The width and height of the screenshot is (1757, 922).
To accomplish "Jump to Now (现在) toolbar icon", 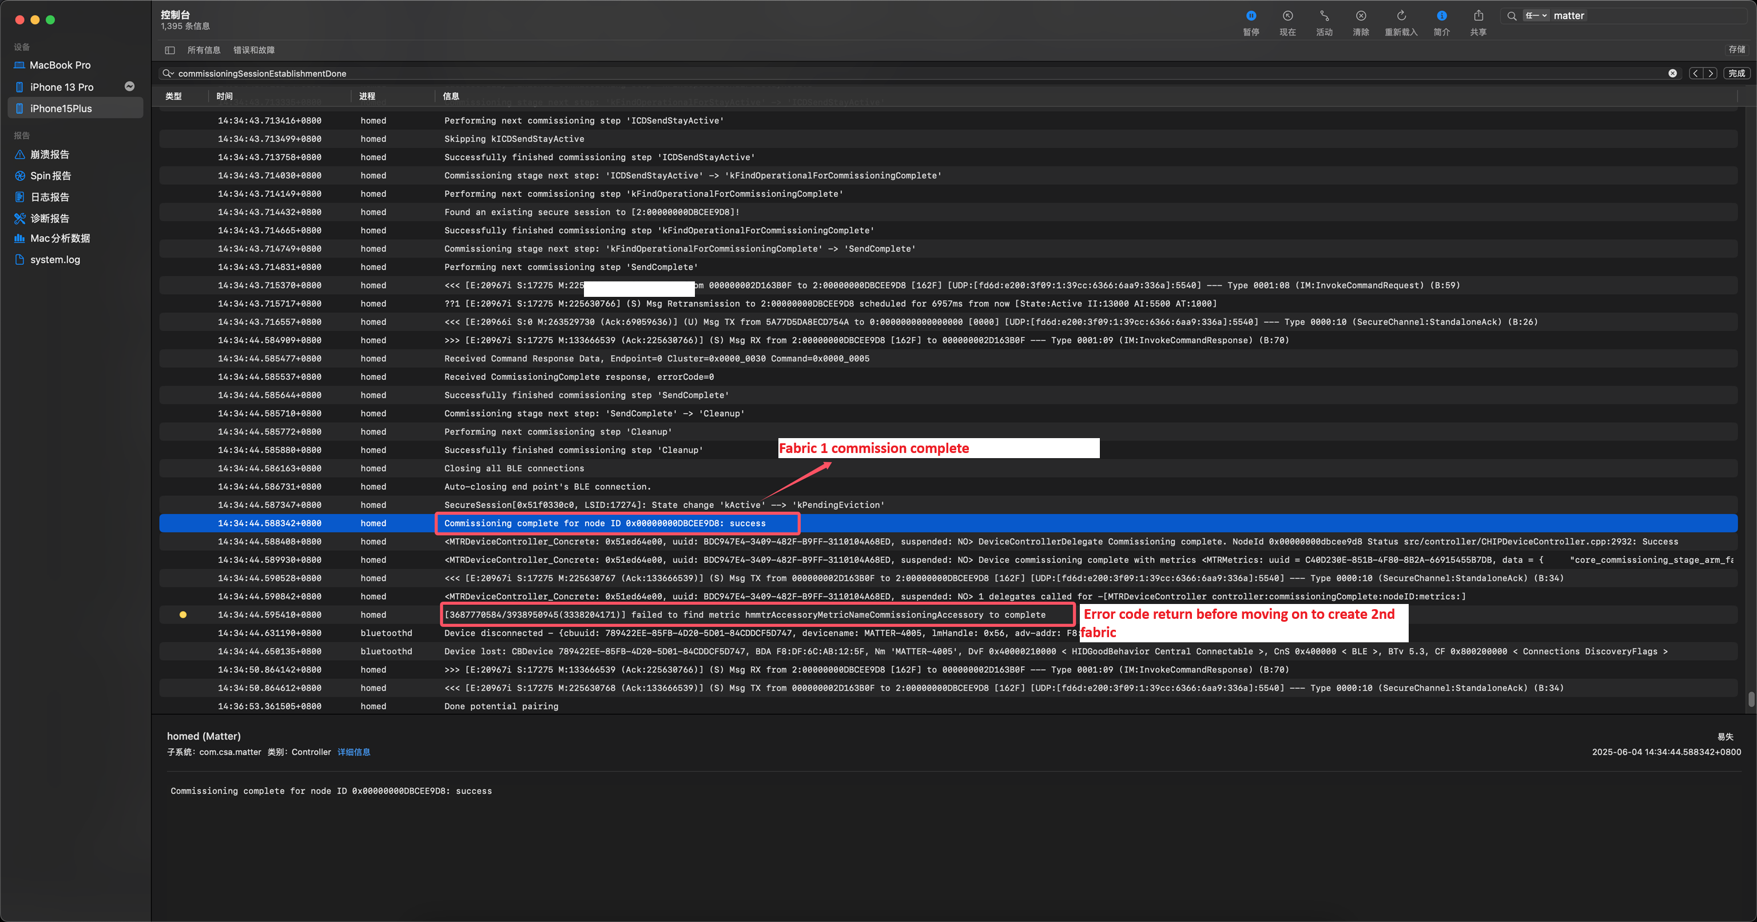I will [x=1287, y=15].
